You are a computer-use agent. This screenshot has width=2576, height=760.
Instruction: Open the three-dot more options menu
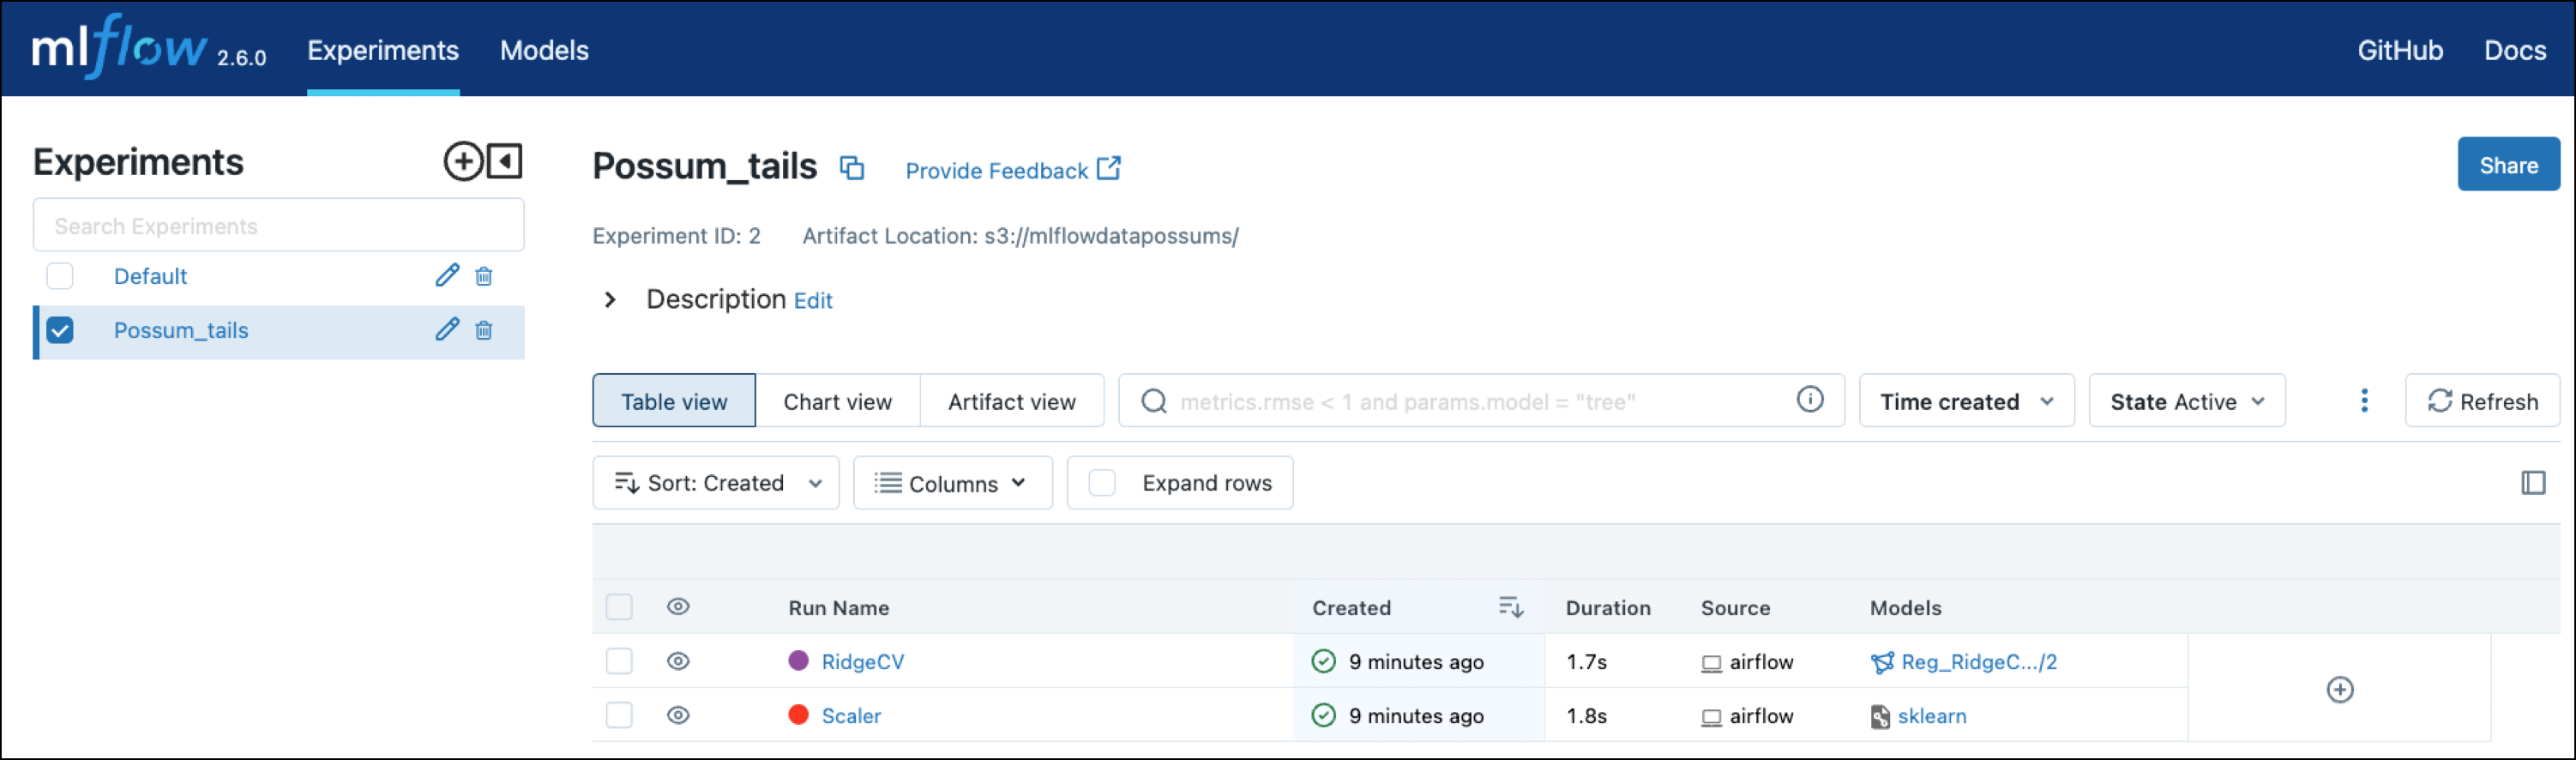point(2364,401)
